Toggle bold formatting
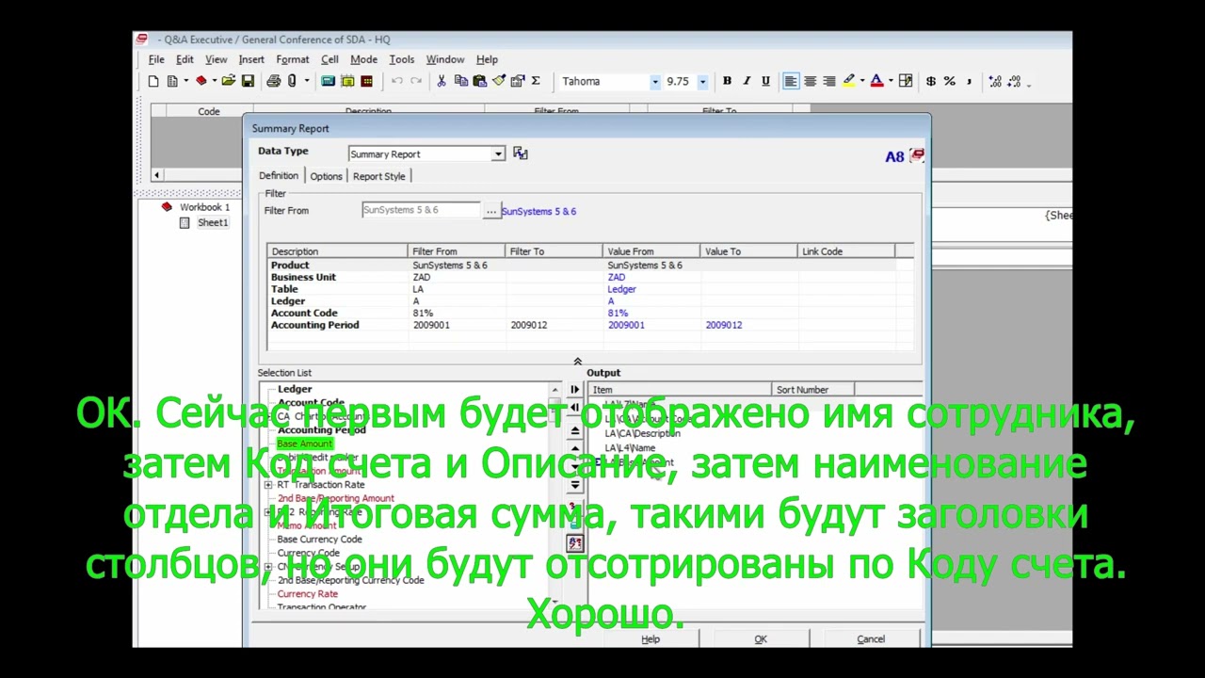 [x=727, y=81]
